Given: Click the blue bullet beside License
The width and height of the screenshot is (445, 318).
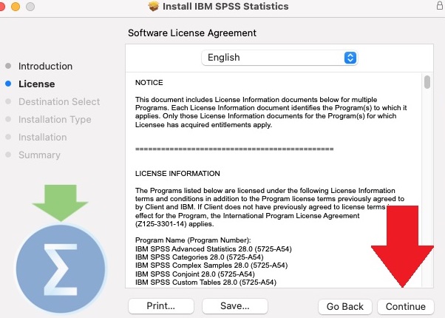Looking at the screenshot, I should click(8, 84).
